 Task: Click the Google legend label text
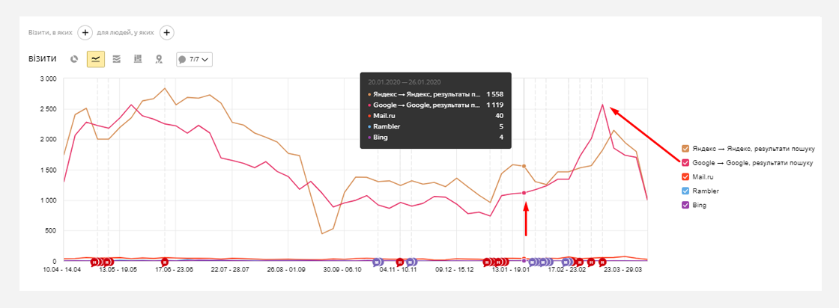(x=753, y=162)
